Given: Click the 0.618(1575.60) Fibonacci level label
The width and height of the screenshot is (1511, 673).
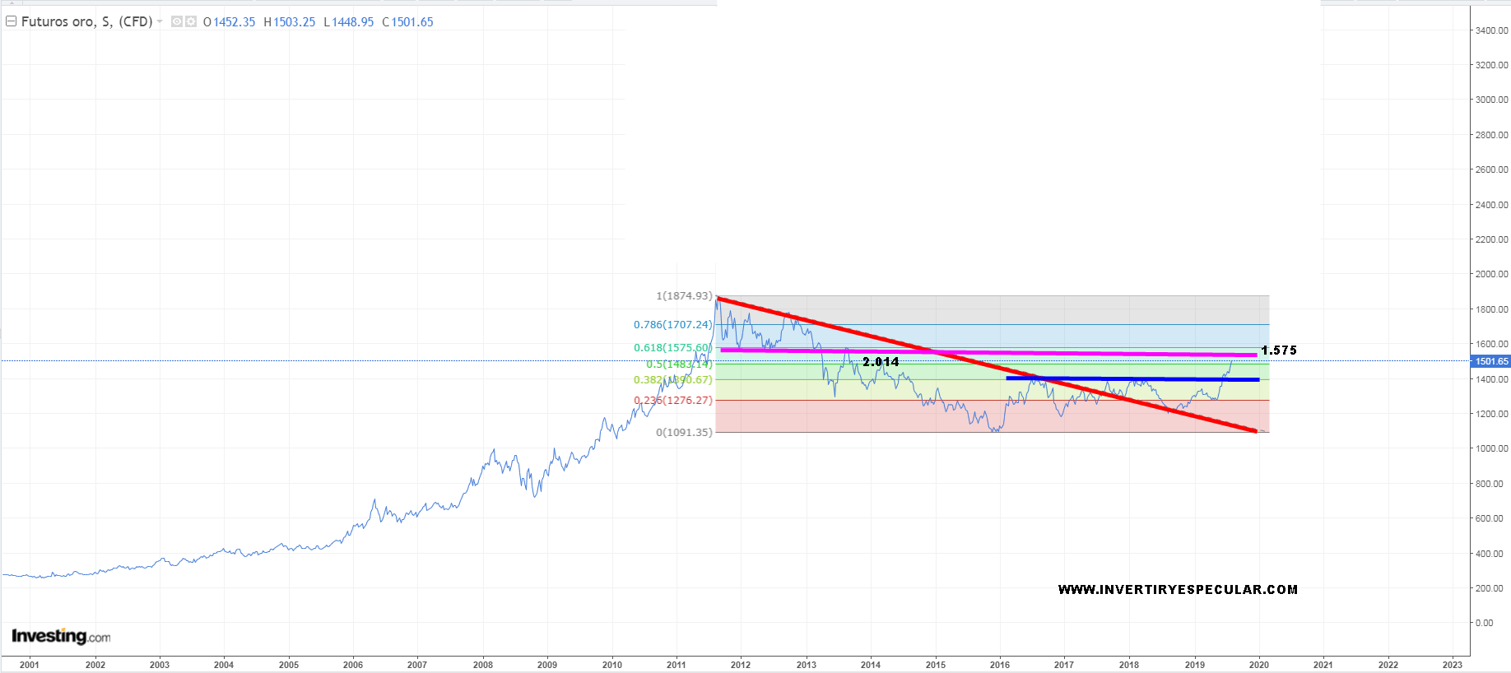Looking at the screenshot, I should 672,347.
